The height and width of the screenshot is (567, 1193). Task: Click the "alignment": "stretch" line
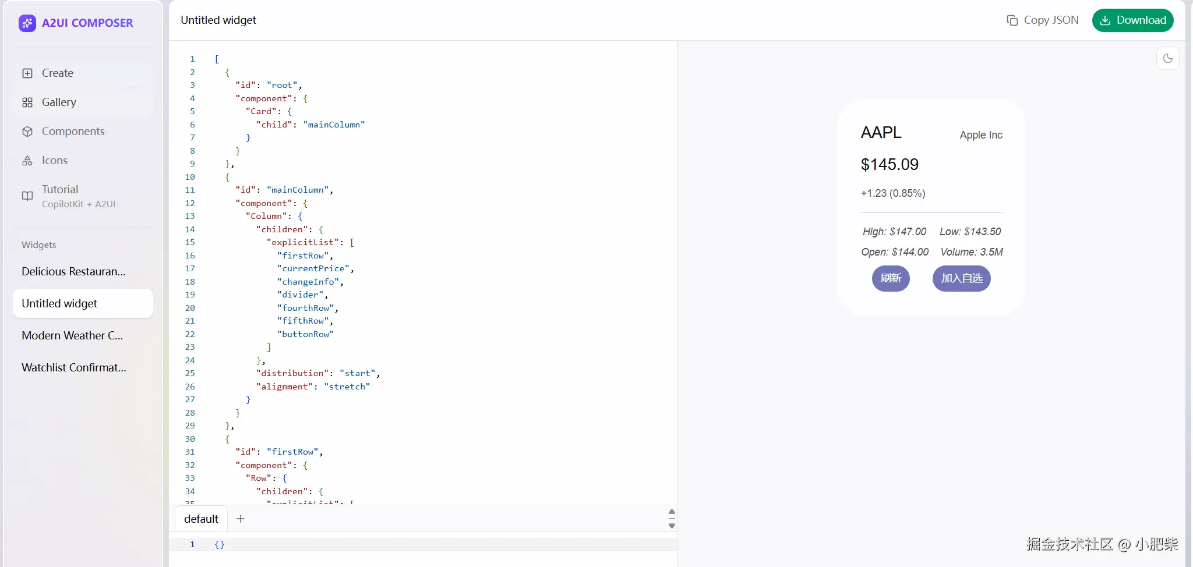tap(313, 387)
